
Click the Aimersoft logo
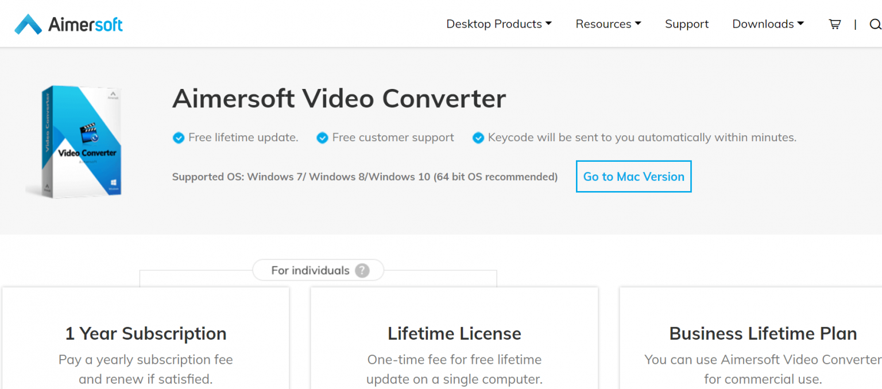(x=68, y=24)
